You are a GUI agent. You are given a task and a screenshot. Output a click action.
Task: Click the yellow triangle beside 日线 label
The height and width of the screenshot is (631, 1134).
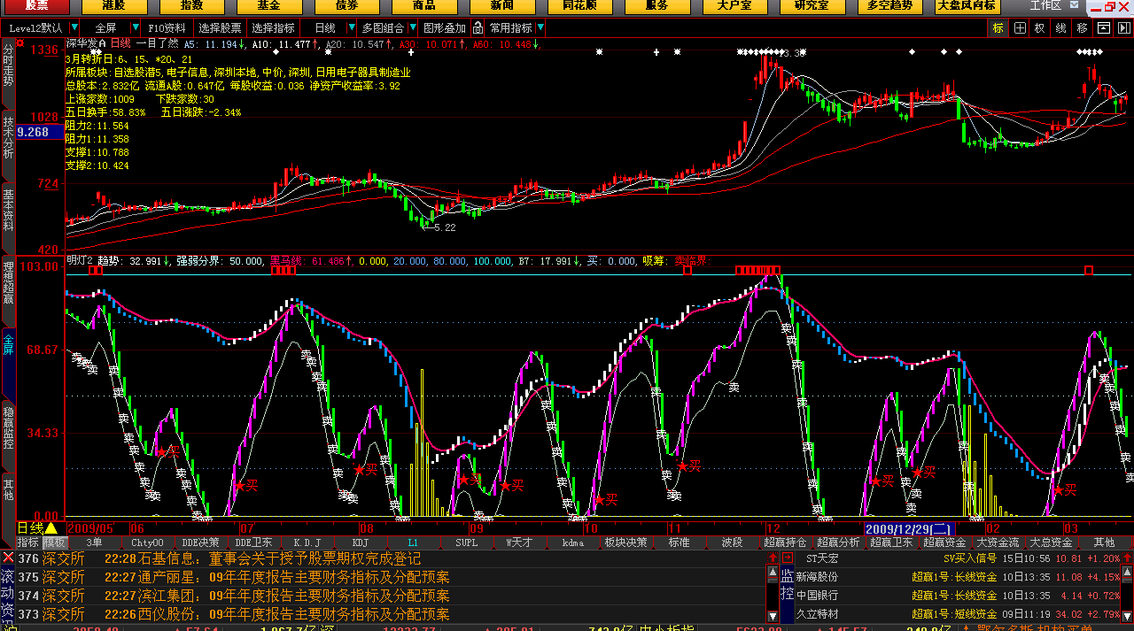tap(50, 528)
